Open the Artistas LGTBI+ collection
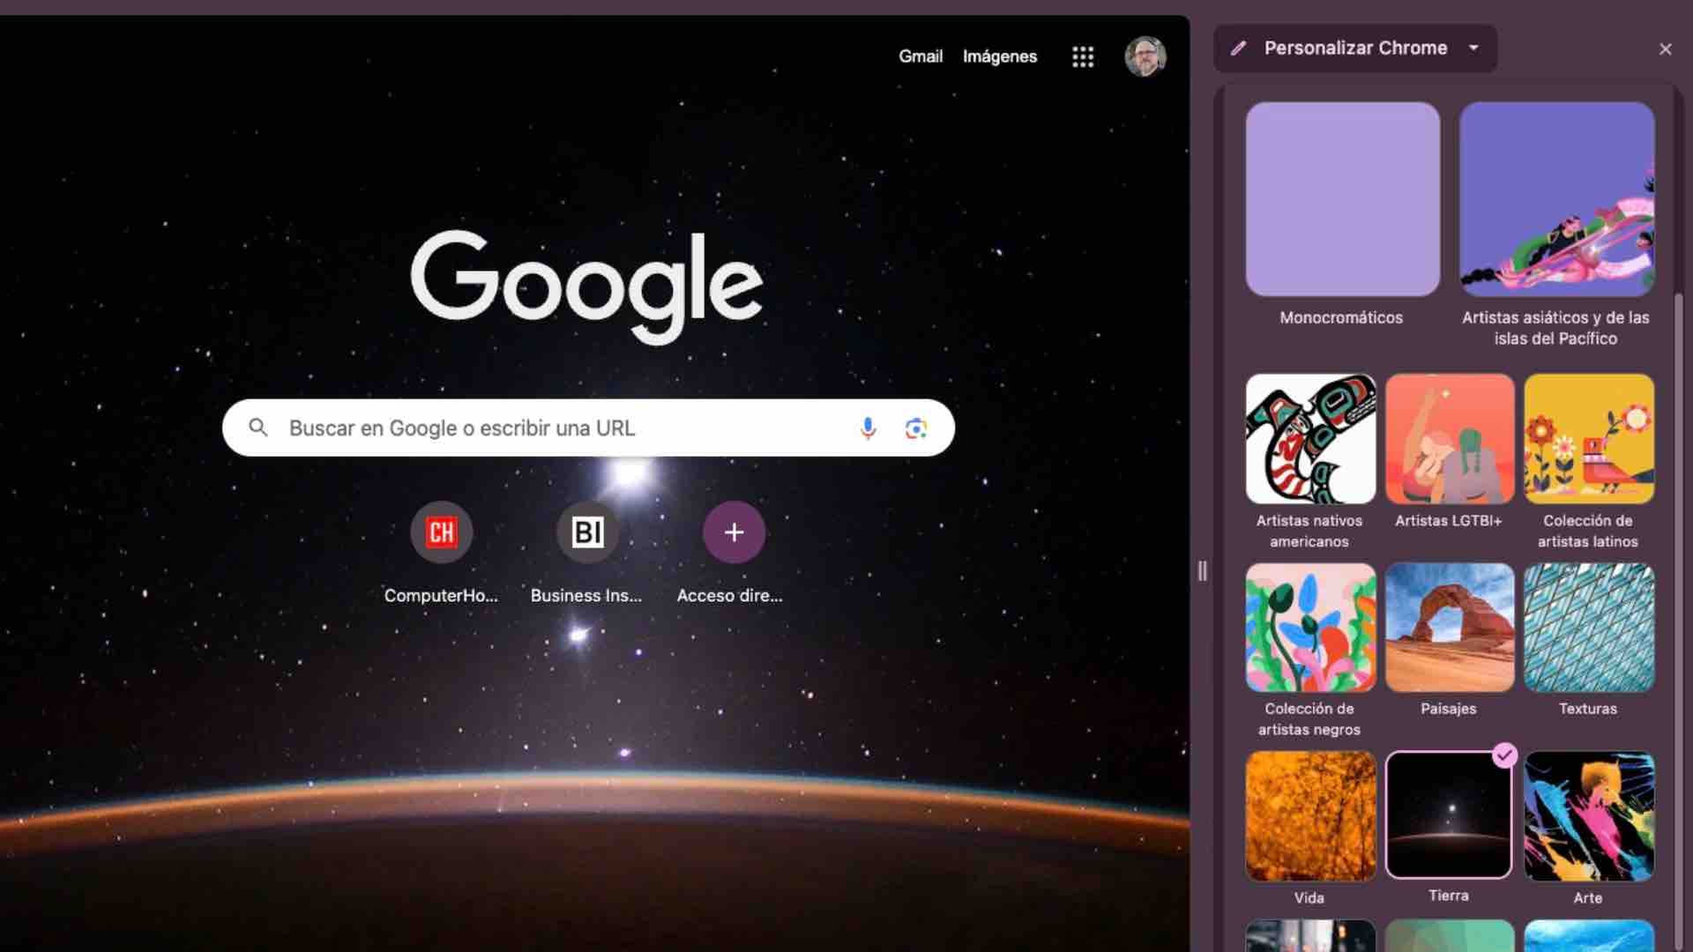 [1449, 439]
